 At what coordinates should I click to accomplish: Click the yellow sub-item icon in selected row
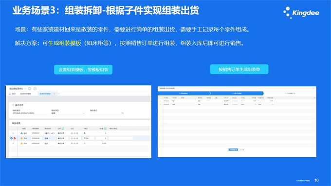pyautogui.click(x=21, y=138)
